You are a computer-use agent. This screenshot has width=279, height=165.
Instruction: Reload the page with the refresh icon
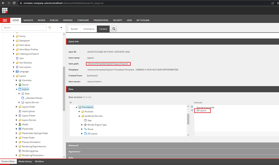(14, 3)
